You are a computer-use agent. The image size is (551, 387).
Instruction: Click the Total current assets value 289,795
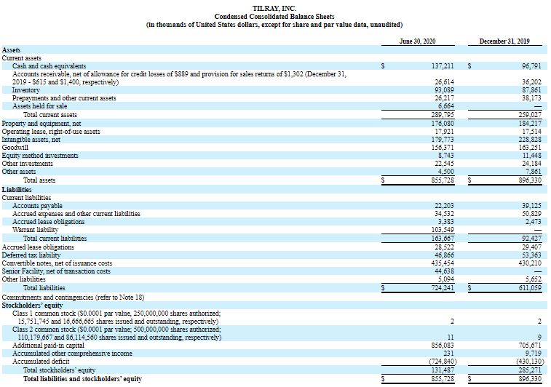click(443, 115)
